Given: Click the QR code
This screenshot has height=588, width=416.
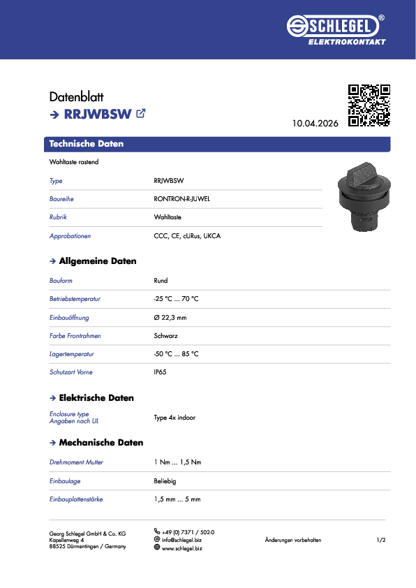Looking at the screenshot, I should click(369, 105).
